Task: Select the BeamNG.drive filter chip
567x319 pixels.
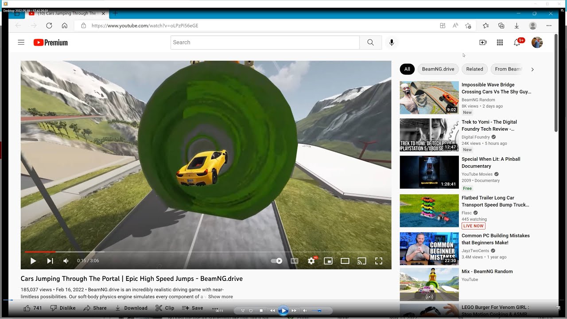Action: (438, 69)
